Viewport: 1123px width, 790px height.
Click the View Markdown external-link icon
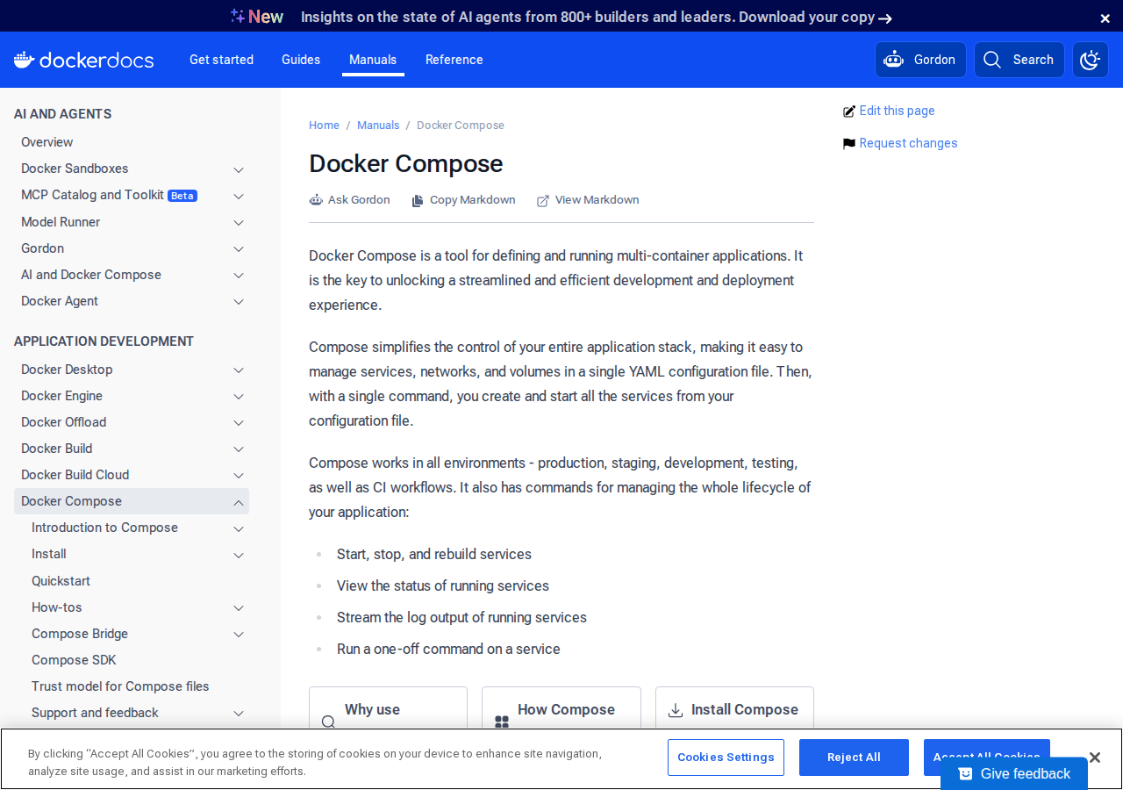point(543,200)
